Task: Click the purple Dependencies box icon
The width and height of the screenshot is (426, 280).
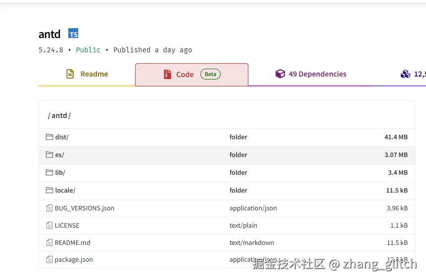Action: coord(280,74)
